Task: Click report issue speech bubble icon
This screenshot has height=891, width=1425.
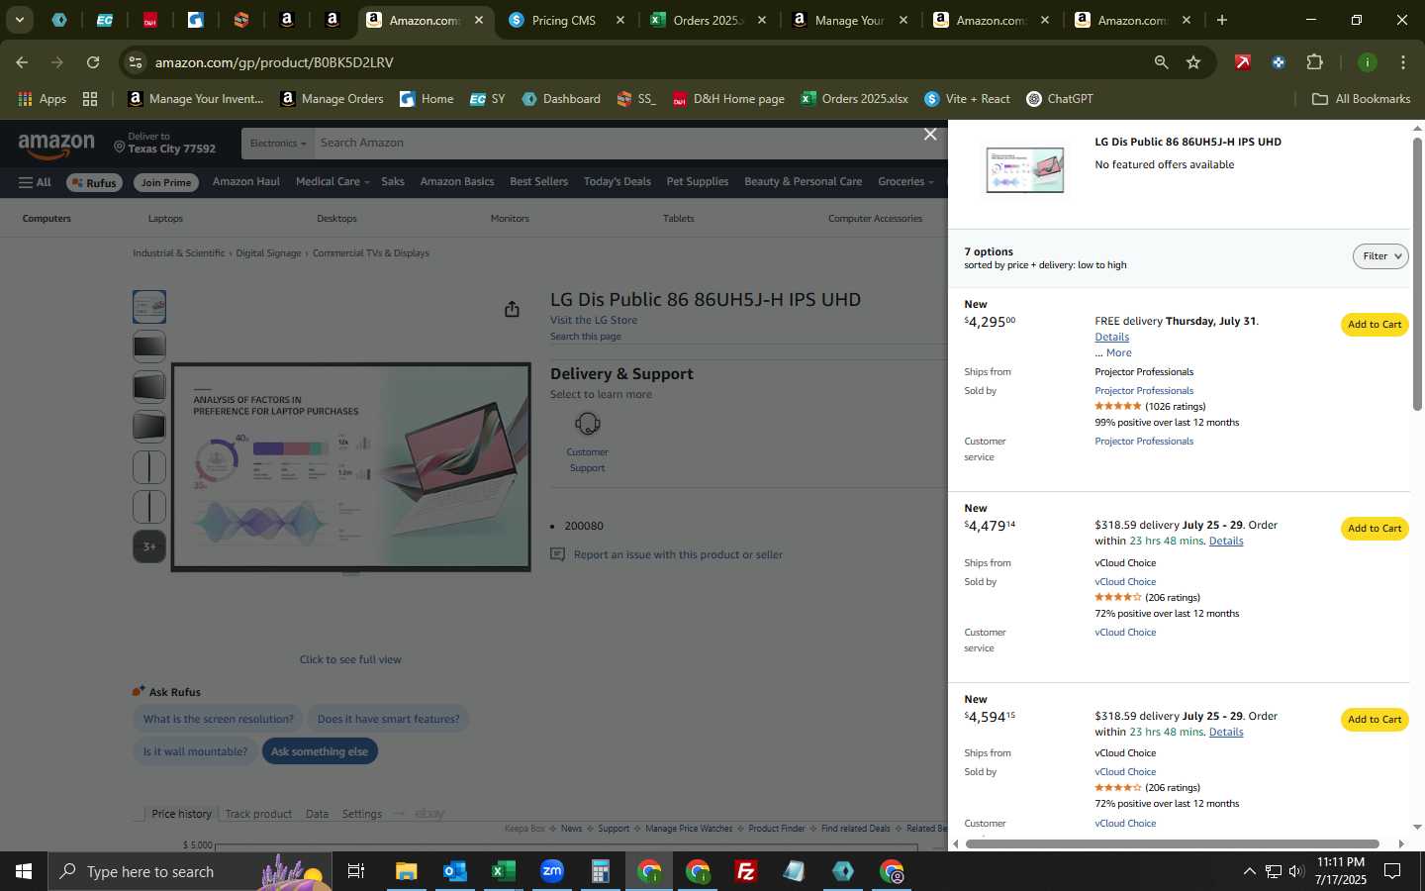Action: [557, 554]
